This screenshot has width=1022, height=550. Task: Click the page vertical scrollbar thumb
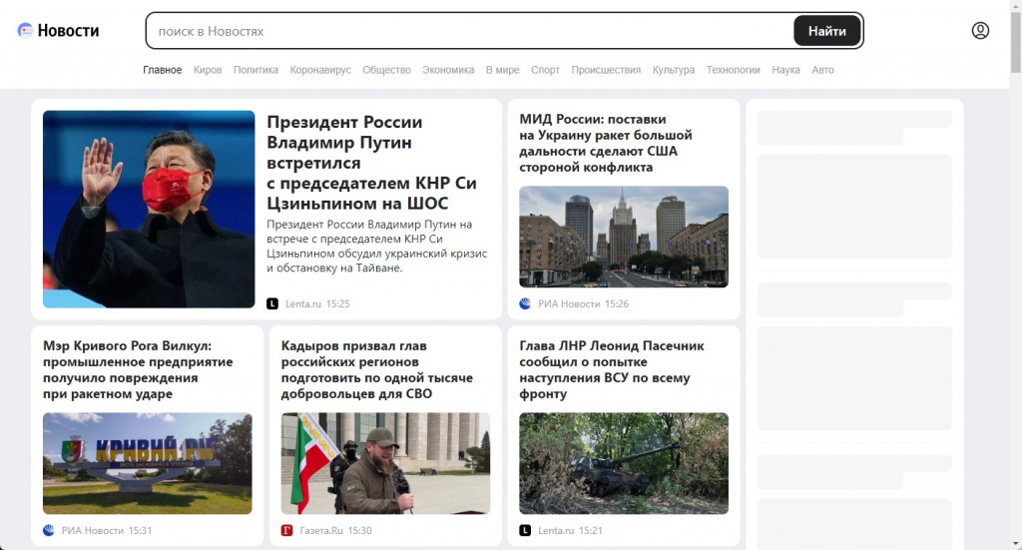click(x=1015, y=42)
